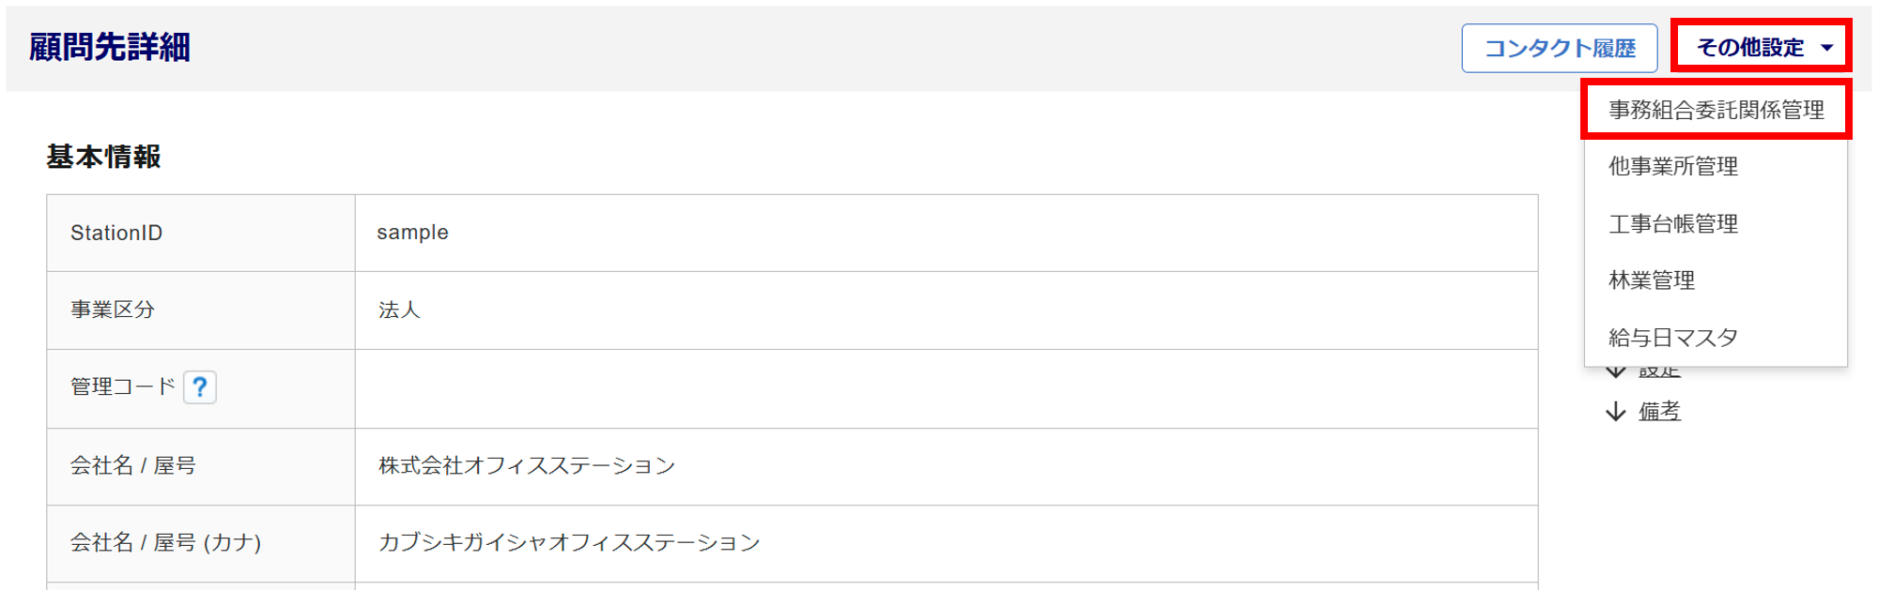Select 事務組合委託関係管理 menu item
The width and height of the screenshot is (1878, 590).
1716,110
